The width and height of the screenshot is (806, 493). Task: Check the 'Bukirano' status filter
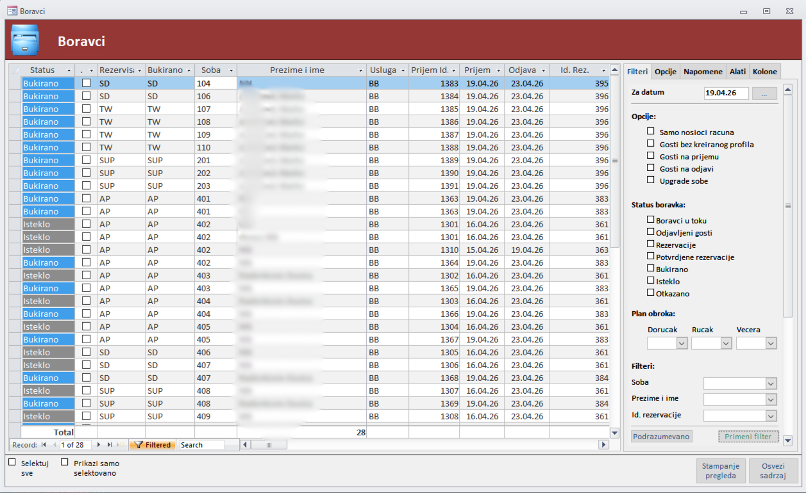coord(651,269)
